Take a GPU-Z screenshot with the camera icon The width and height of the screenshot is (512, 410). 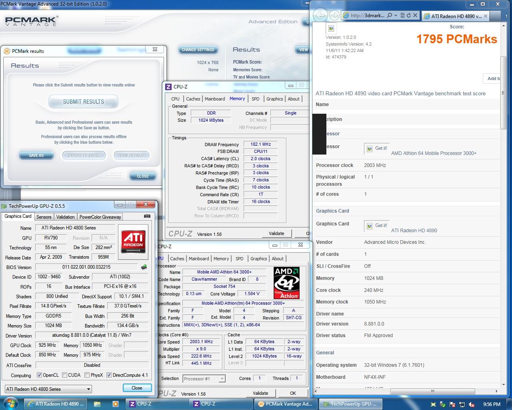[x=147, y=216]
